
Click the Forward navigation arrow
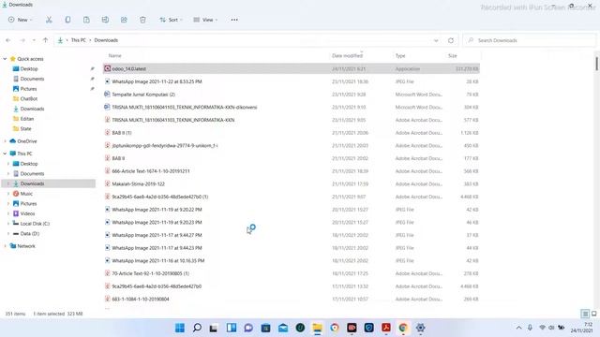pos(22,40)
